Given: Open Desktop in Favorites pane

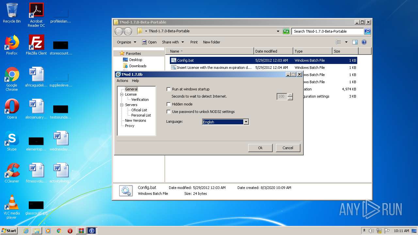Looking at the screenshot, I should [x=133, y=60].
